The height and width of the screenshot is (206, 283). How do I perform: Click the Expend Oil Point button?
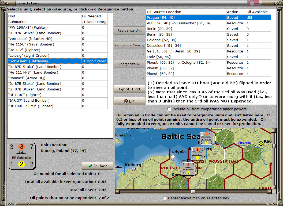tap(129, 89)
